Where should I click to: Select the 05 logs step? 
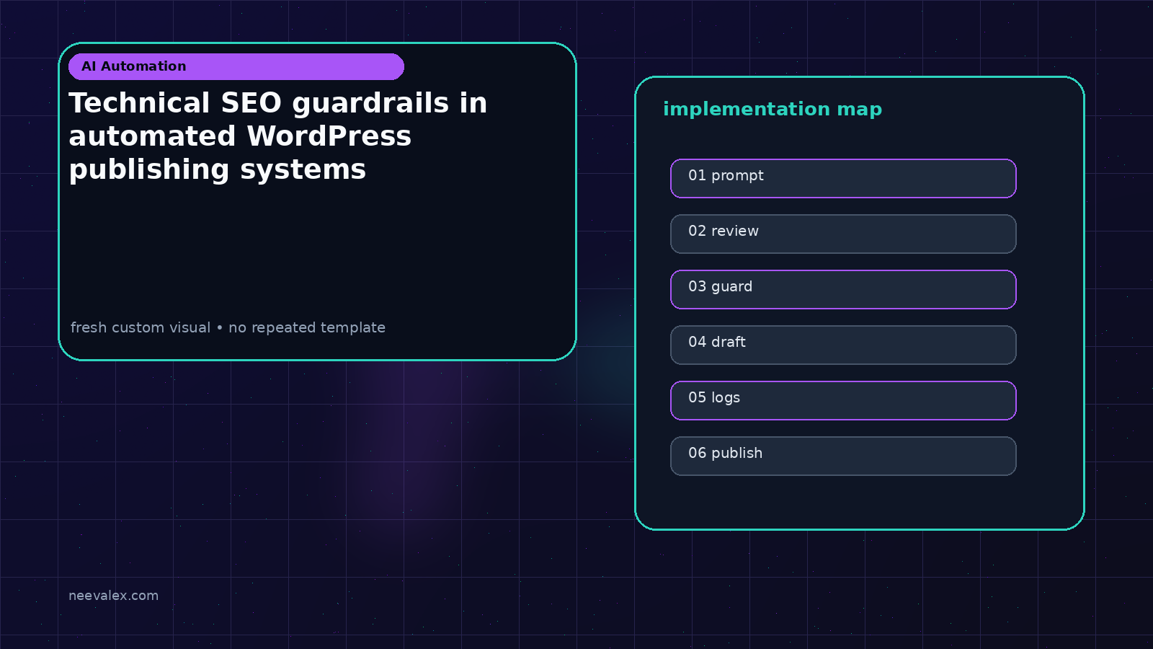843,400
